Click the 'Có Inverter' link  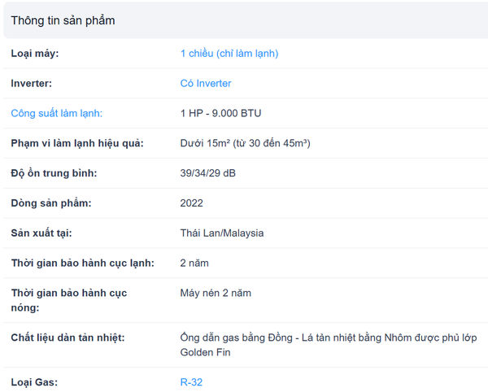pos(206,84)
